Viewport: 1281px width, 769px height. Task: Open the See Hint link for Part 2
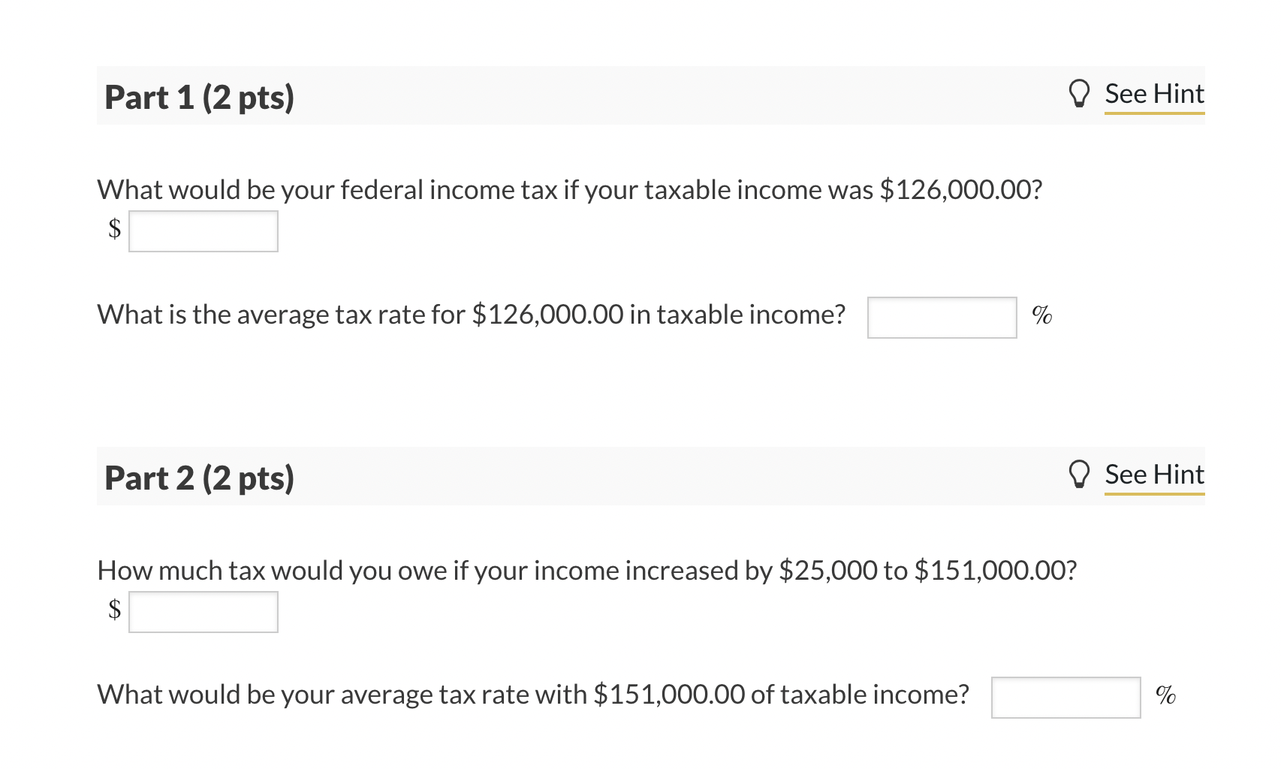click(1153, 474)
